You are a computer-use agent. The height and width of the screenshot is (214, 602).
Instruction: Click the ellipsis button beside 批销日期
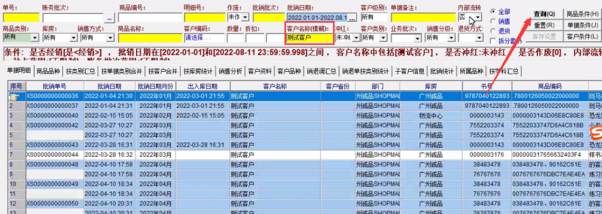pos(352,18)
